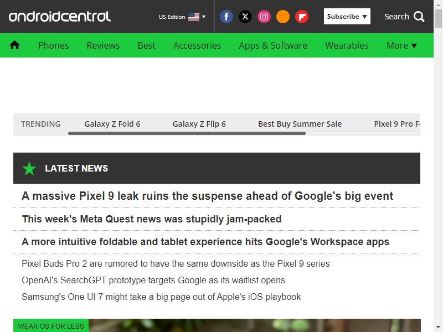Click the Android Central logo

60,17
